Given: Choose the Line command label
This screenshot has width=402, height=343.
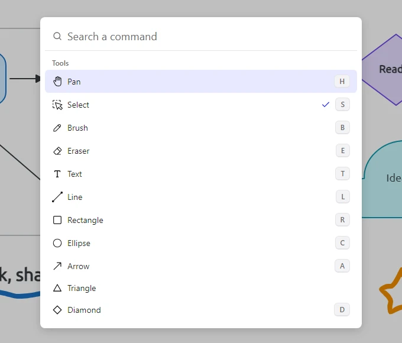Looking at the screenshot, I should (75, 197).
